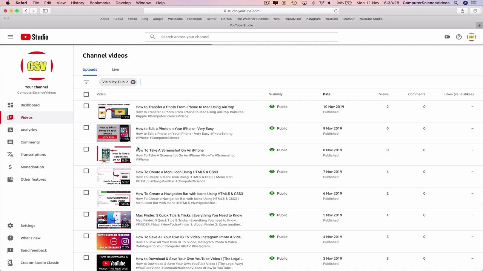This screenshot has height=271, width=483.
Task: Click the Analytics bar chart icon
Action: 10,130
